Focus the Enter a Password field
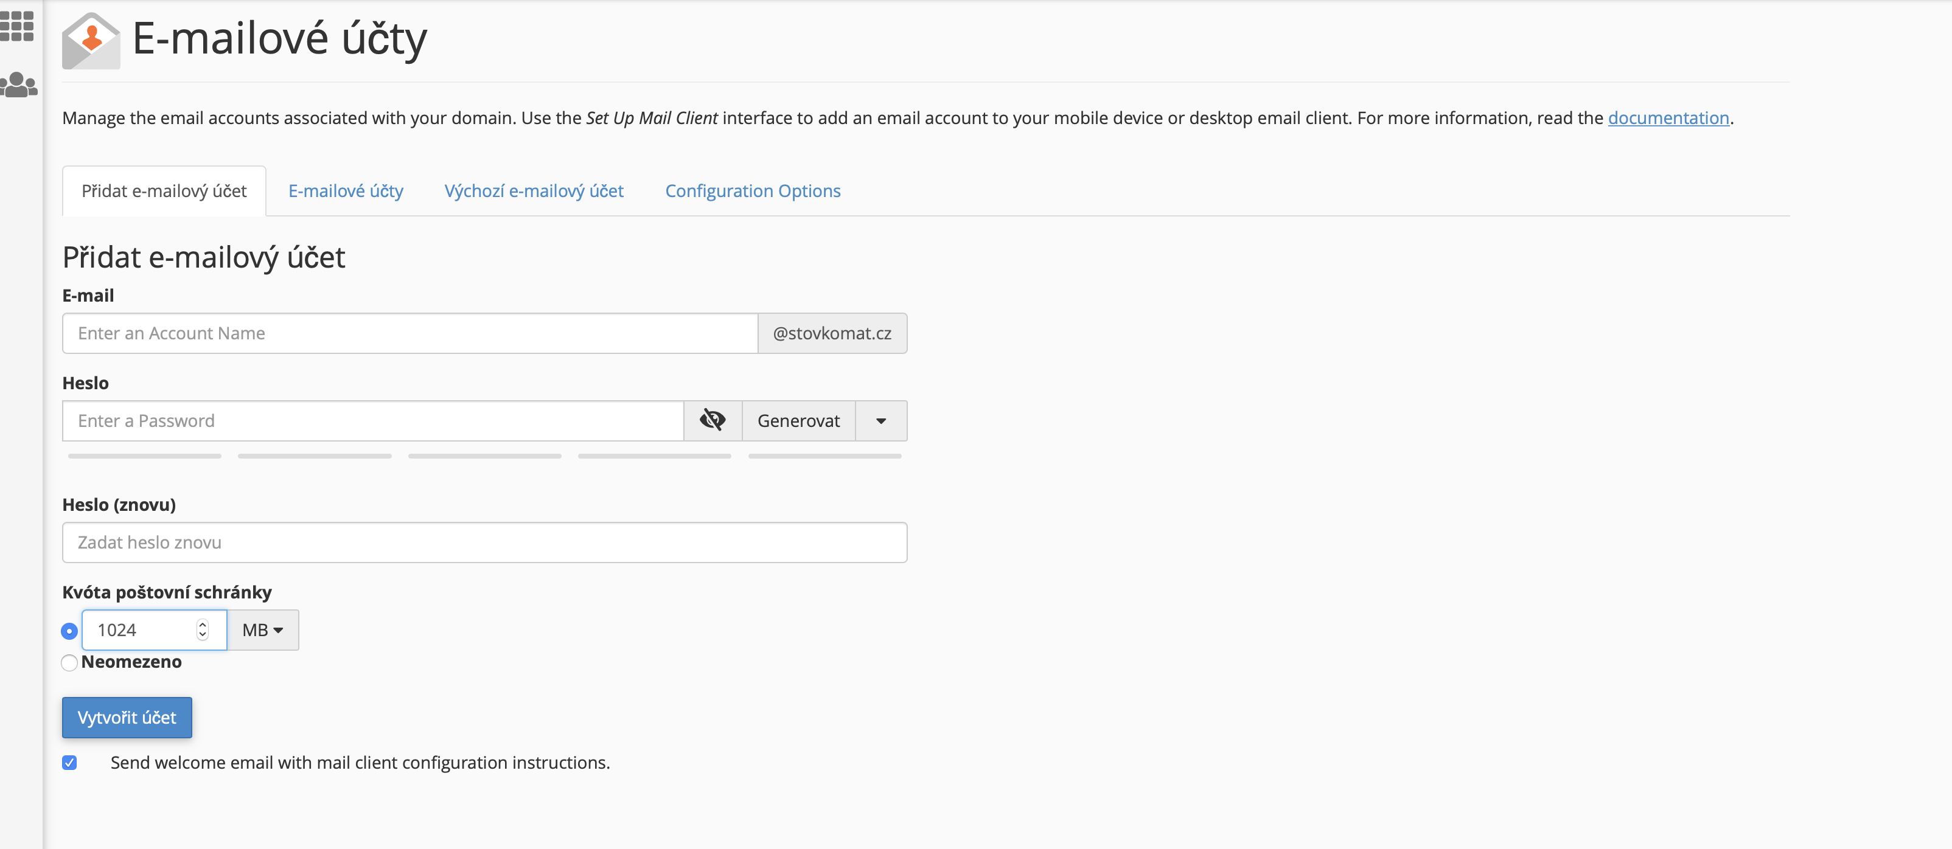Viewport: 1952px width, 849px height. [x=373, y=420]
